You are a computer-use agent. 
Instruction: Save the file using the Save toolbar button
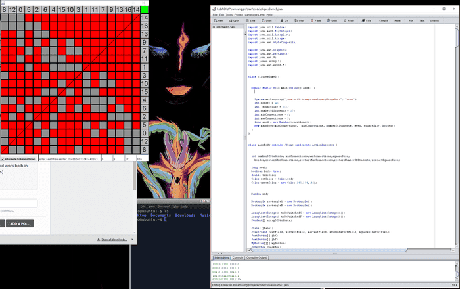point(250,20)
